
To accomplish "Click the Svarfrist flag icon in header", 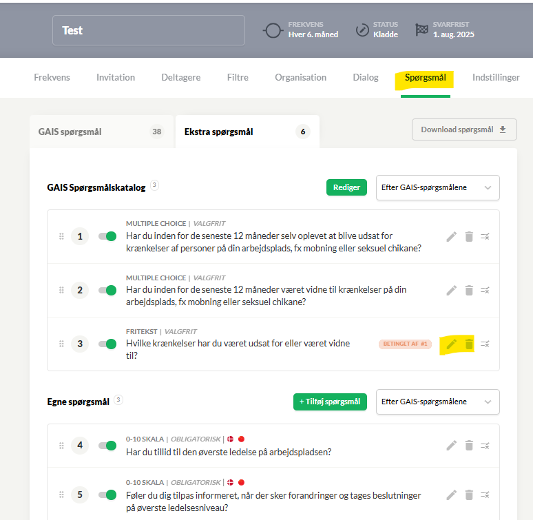I will click(421, 30).
